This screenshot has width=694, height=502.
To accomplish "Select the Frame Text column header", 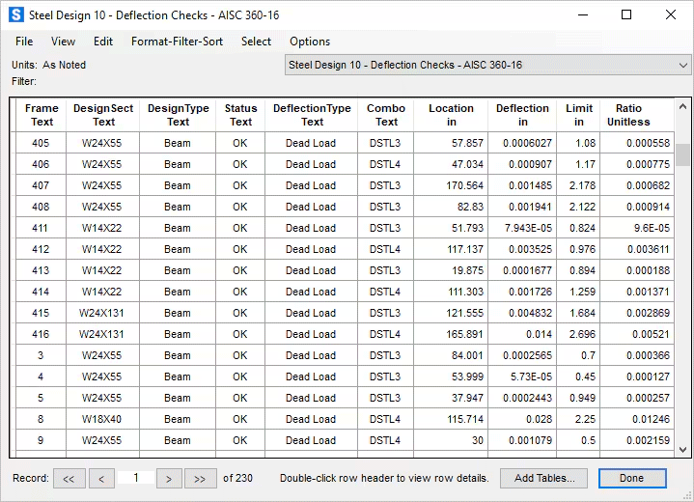I will point(42,115).
